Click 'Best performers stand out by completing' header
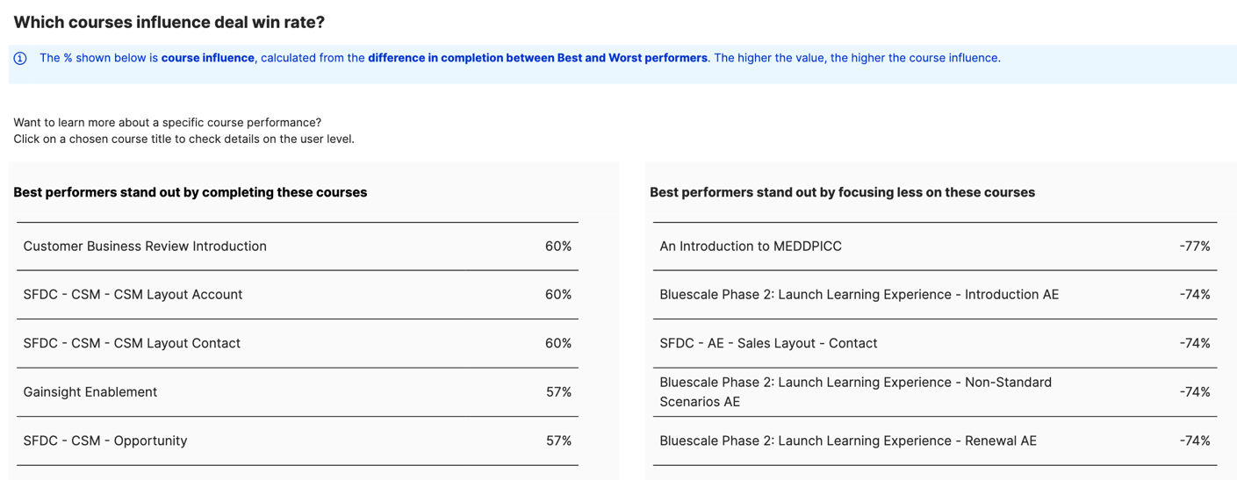Screen dimensions: 1237x480 [x=191, y=192]
